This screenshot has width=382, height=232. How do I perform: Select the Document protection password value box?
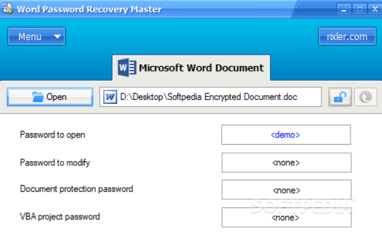[287, 189]
